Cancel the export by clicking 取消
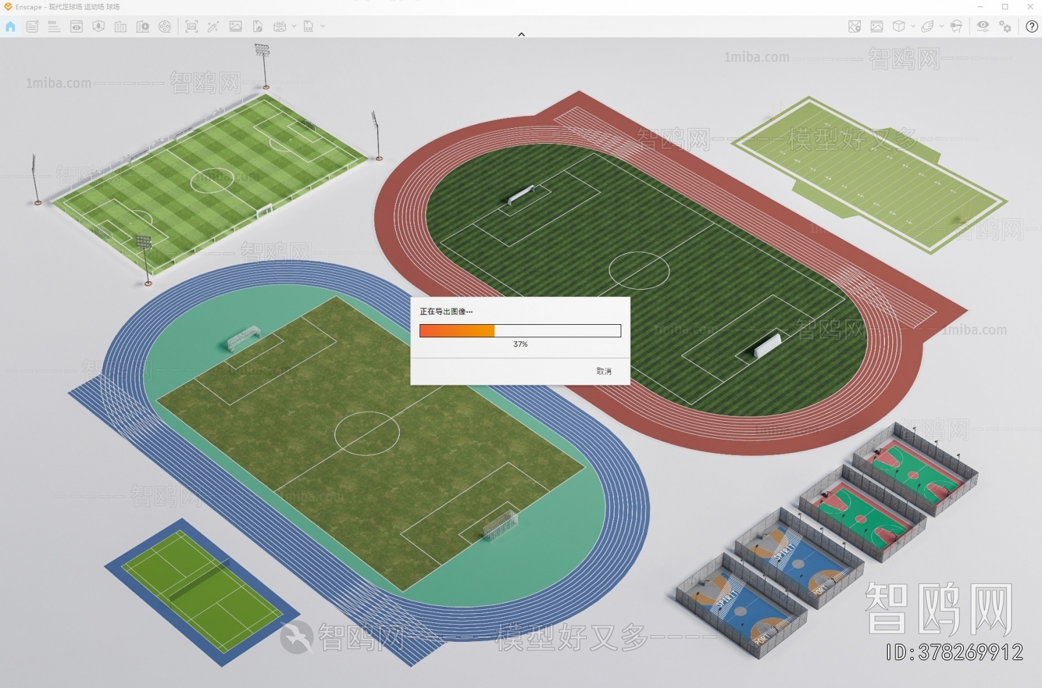The height and width of the screenshot is (688, 1042). click(603, 372)
